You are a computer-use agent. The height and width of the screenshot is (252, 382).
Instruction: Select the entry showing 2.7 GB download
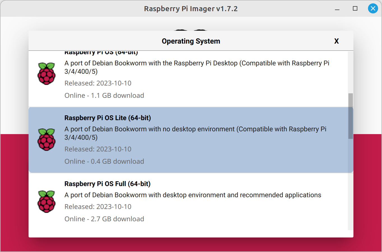(x=104, y=219)
